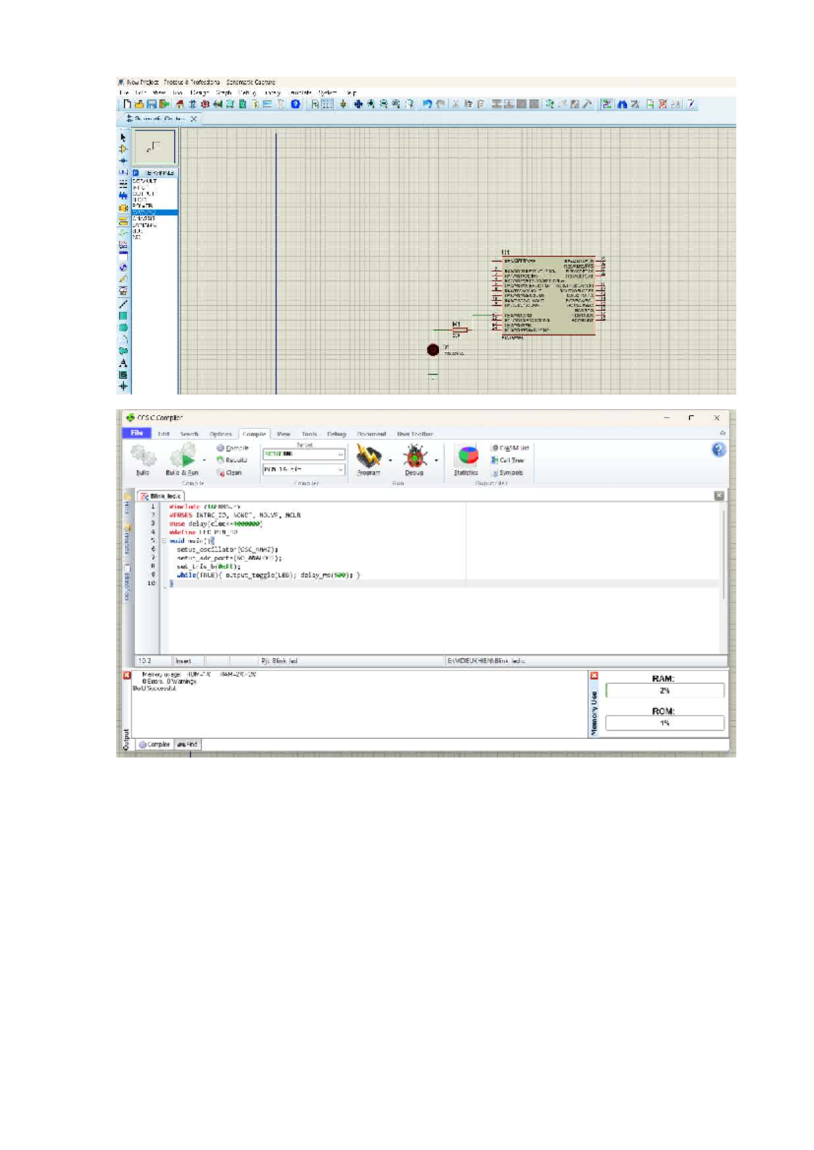Select the Selection Mode arrow tool in Proteus
The height and width of the screenshot is (1150, 814).
coord(123,137)
